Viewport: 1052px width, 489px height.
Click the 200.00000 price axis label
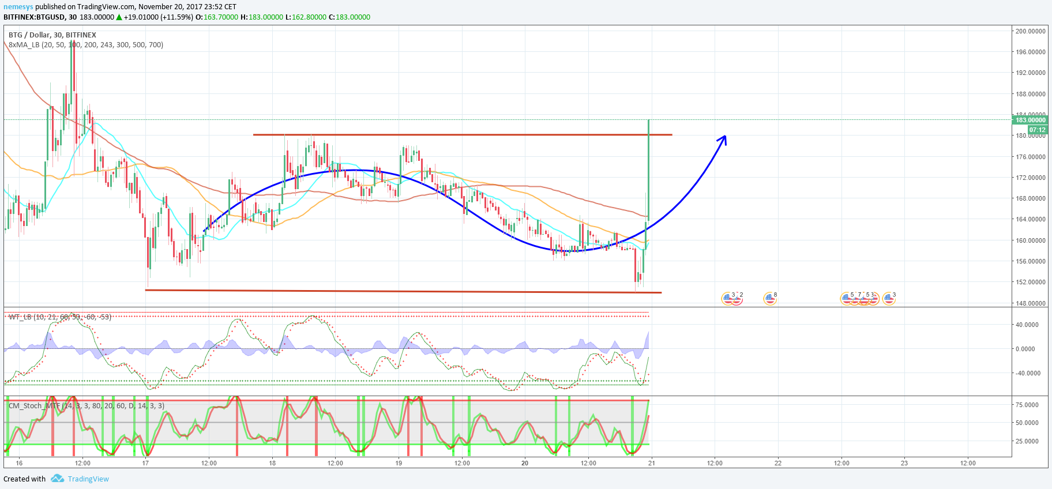pos(1031,31)
